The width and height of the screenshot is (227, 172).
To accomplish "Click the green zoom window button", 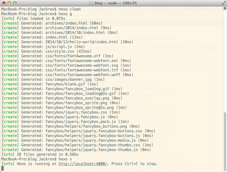I will click(15, 3).
